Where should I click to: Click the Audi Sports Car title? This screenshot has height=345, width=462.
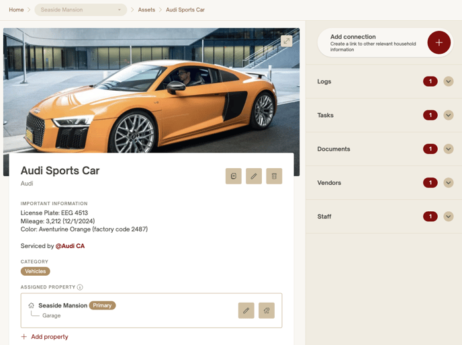pos(60,171)
